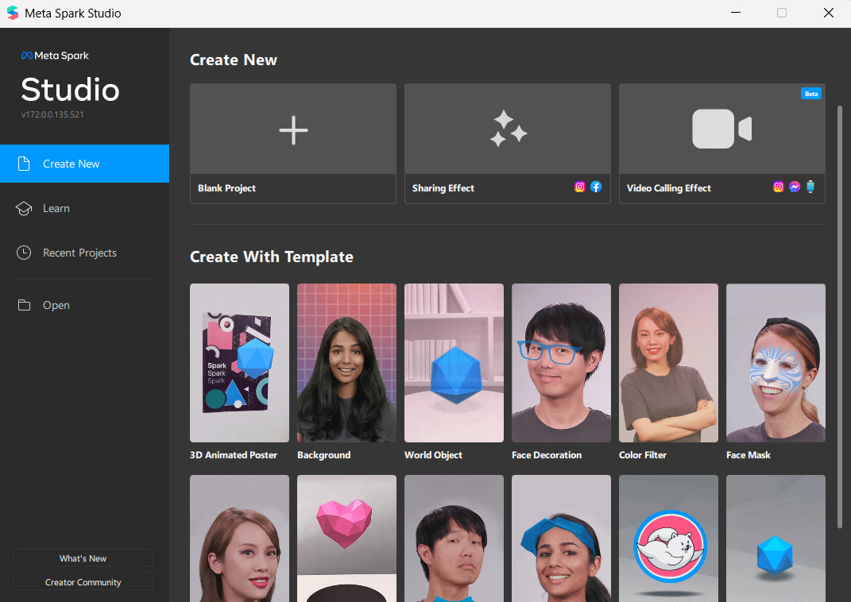The width and height of the screenshot is (851, 602).
Task: Go to Recent Projects in sidebar
Action: [79, 253]
